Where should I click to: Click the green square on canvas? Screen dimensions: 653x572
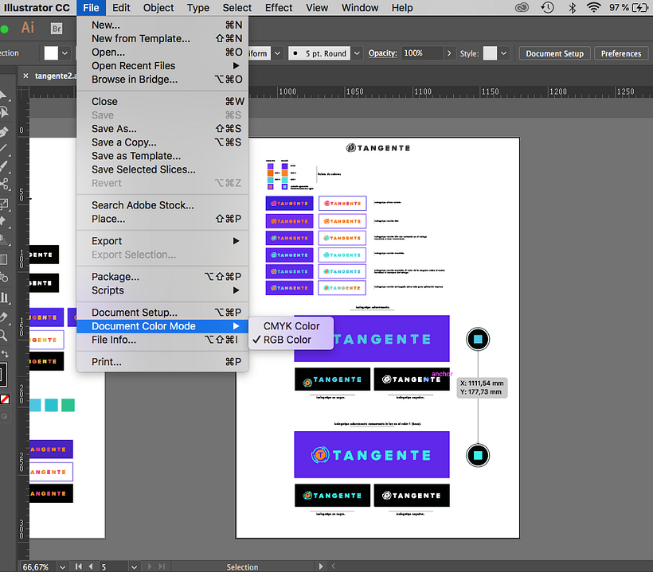[68, 405]
